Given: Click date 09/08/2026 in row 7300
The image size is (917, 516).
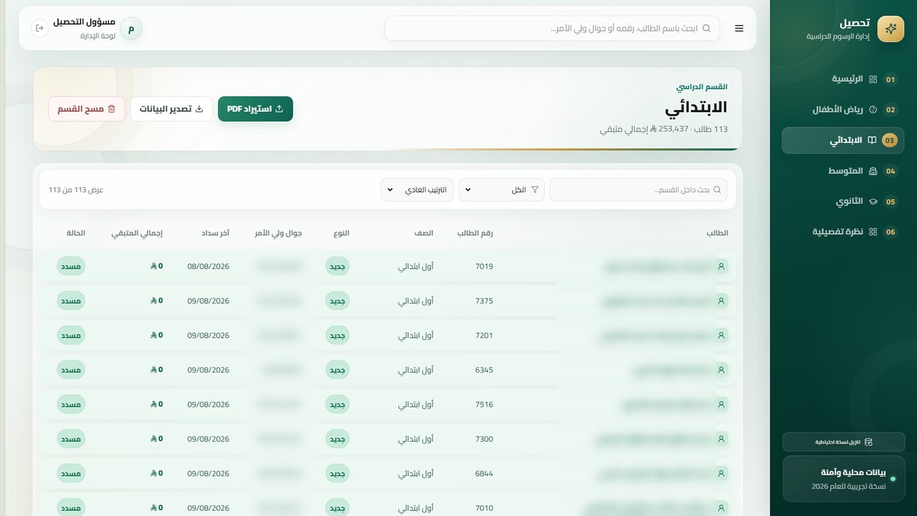Looking at the screenshot, I should (208, 439).
